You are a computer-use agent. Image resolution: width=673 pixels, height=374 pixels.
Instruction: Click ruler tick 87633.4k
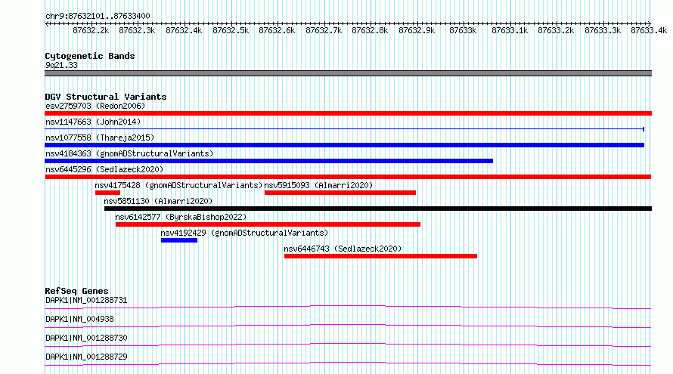[649, 30]
